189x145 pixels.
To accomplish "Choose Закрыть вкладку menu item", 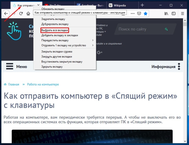I will (x=65, y=67).
